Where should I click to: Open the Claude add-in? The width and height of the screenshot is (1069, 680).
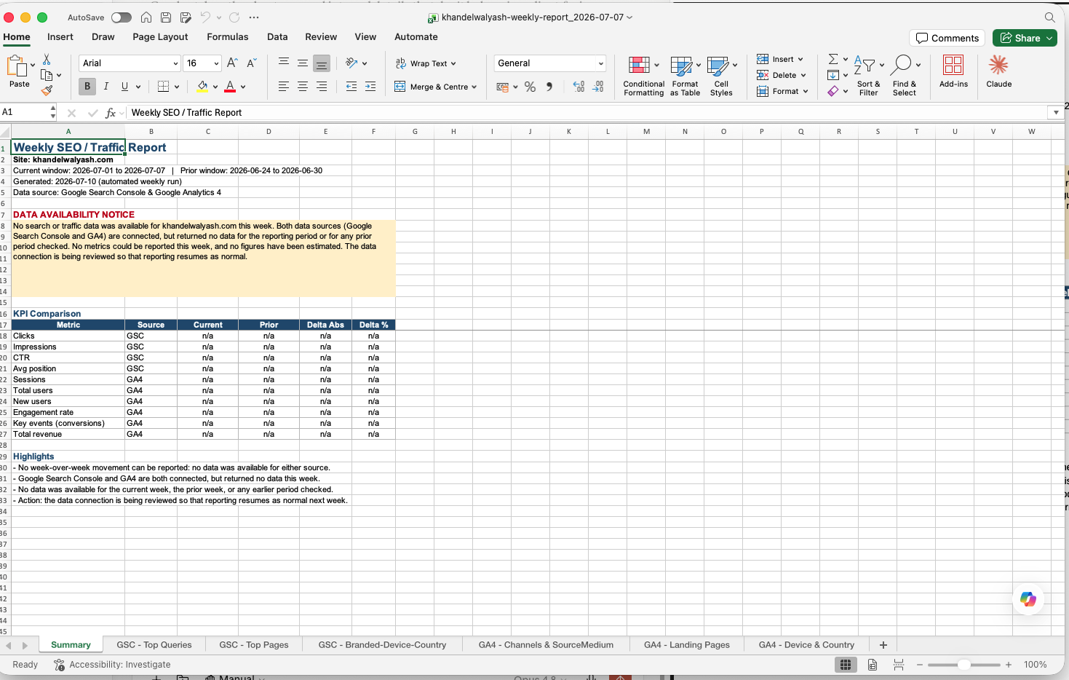click(x=998, y=71)
